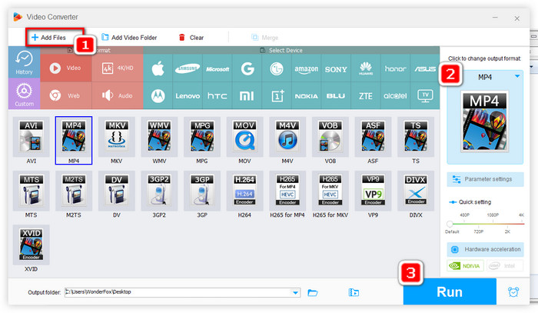Open OnePlus device presets
Screen dimensions: 538x313
(277, 96)
